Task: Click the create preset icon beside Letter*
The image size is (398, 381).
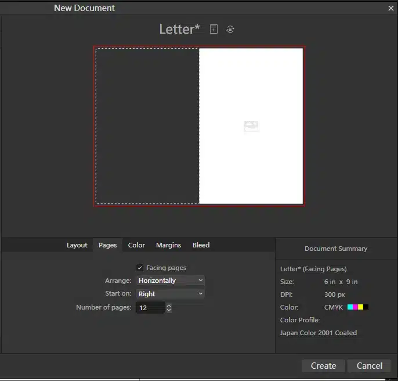Action: coord(214,29)
